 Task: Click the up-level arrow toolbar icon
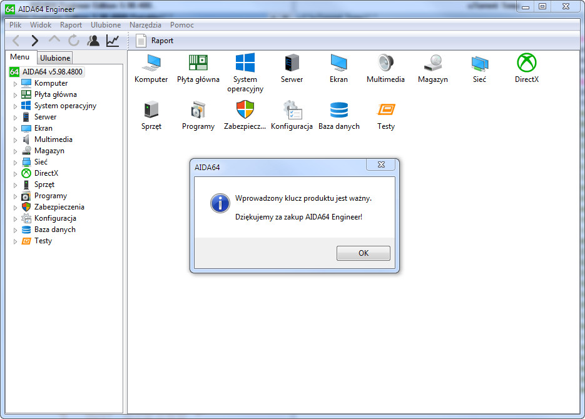coord(54,39)
